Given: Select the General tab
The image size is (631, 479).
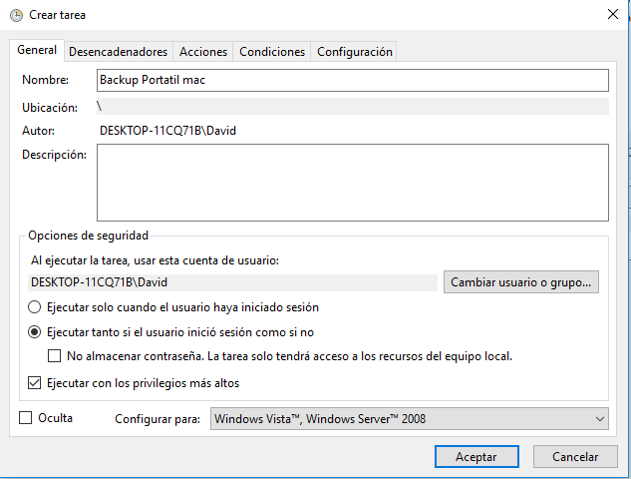Looking at the screenshot, I should tap(37, 50).
